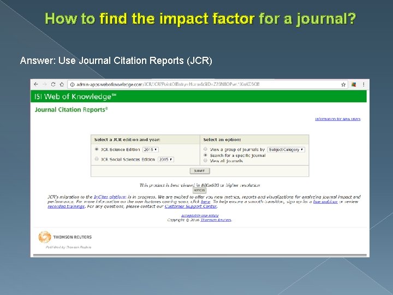Open Science Edition year dropdown
Screen dimensions: 393x295
[x=151, y=150]
